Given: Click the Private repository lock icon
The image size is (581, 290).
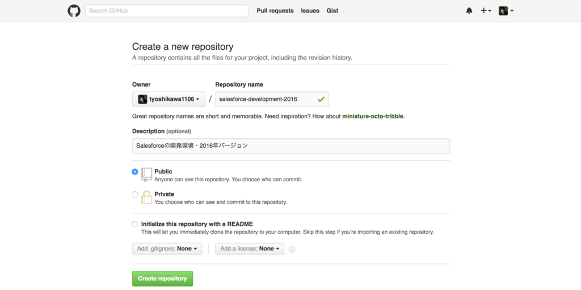Looking at the screenshot, I should [x=147, y=197].
